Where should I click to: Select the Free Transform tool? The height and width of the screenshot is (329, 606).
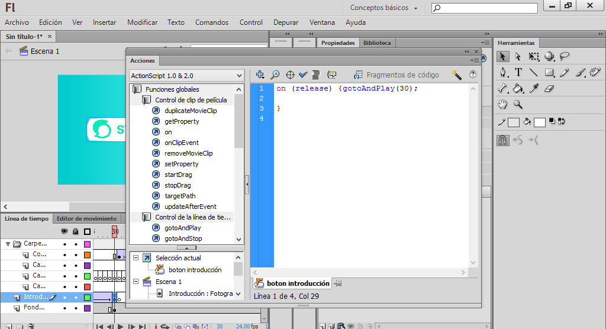point(534,56)
